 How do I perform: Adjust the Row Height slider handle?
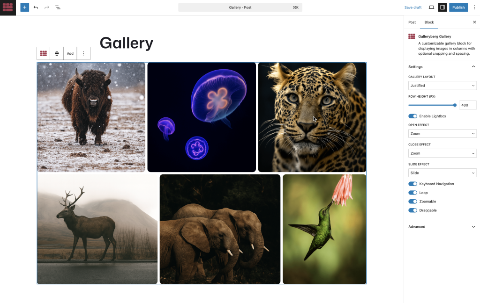tap(455, 105)
